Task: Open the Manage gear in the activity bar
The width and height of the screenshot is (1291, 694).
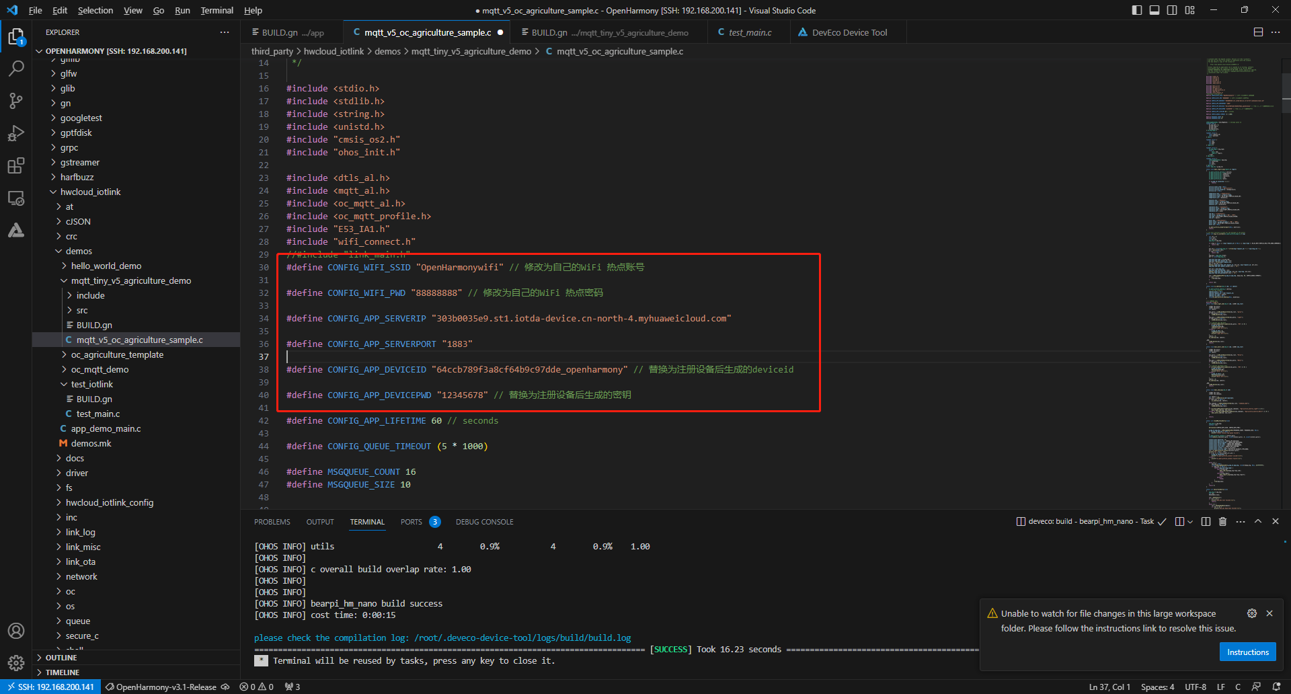Action: tap(16, 663)
